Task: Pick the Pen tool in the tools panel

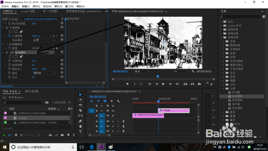Action: [80, 121]
